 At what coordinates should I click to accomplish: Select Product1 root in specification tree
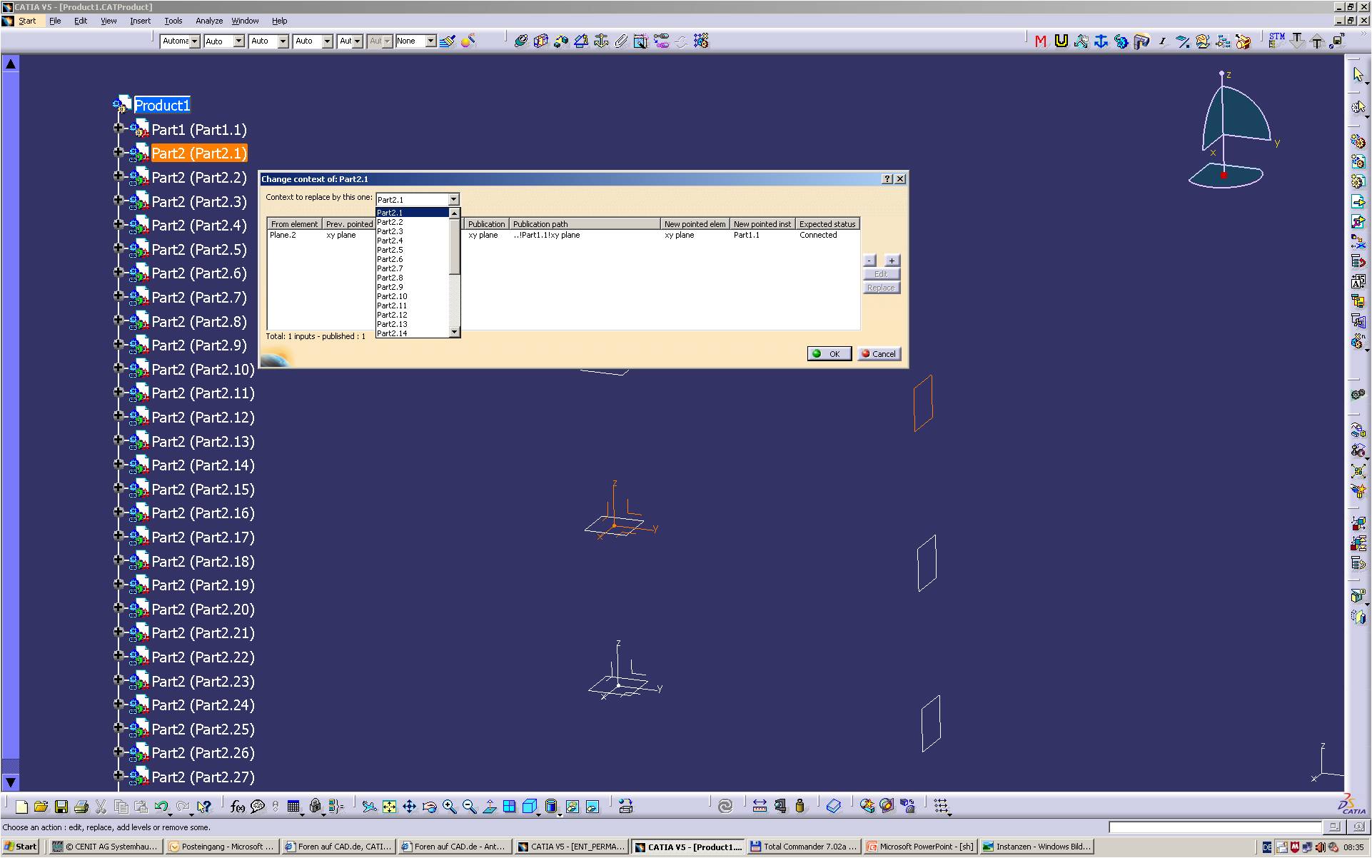162,106
